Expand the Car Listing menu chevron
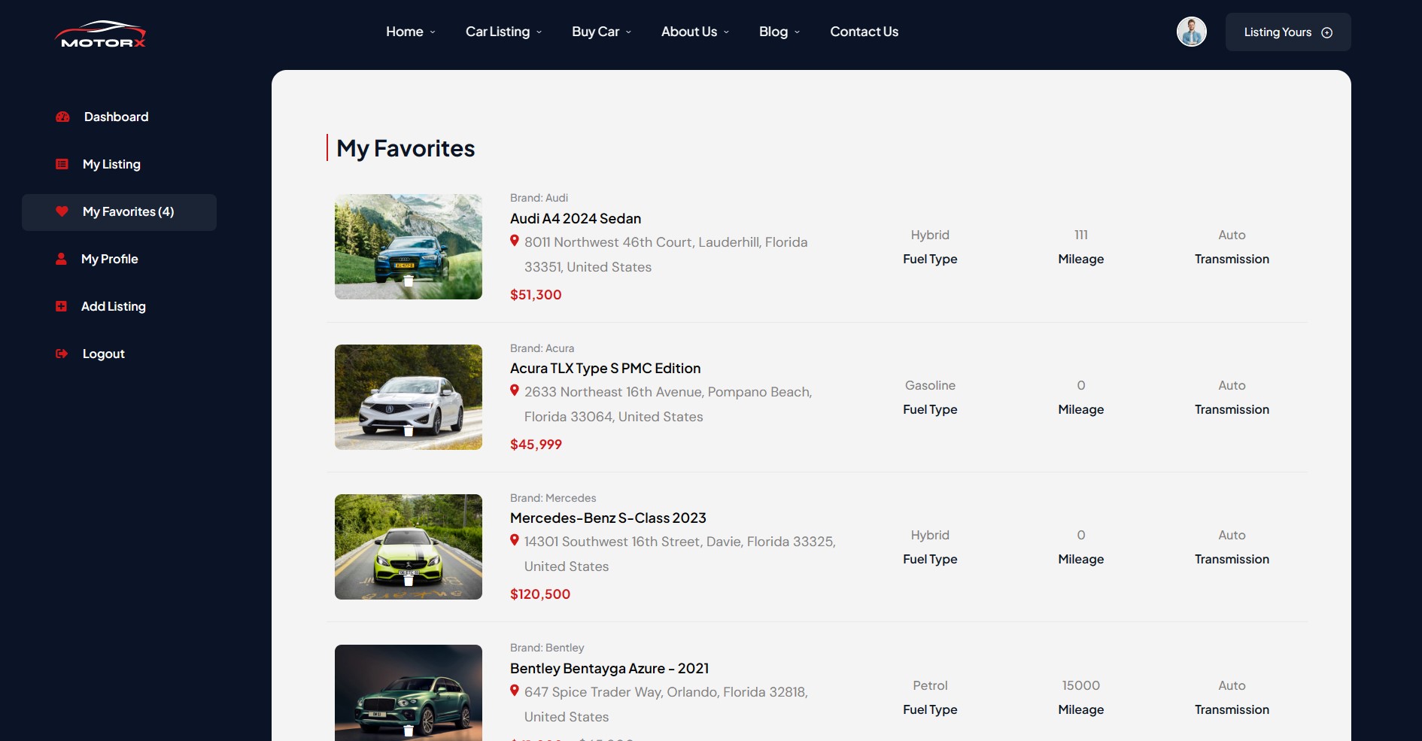Screen dimensions: 1422x741 [x=539, y=32]
